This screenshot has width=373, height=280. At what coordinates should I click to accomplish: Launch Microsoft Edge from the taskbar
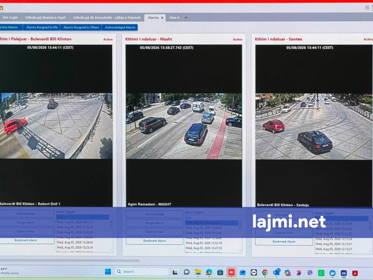pos(209,272)
